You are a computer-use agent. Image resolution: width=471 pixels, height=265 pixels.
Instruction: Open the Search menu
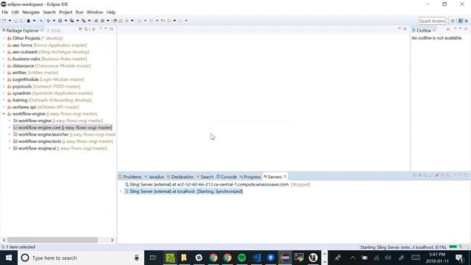point(49,13)
